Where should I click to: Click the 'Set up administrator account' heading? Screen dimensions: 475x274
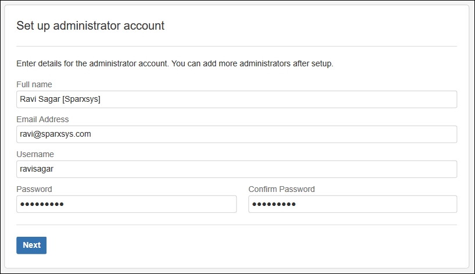(90, 26)
